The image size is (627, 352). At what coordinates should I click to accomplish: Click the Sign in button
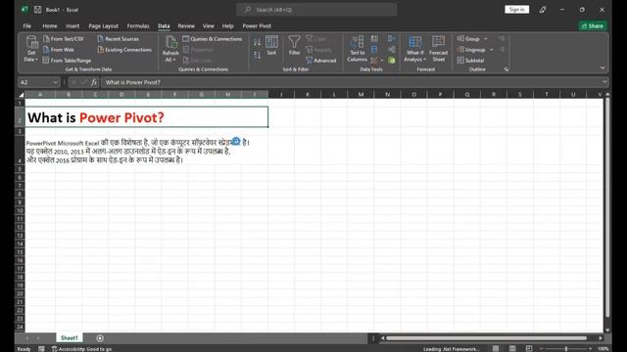(516, 10)
